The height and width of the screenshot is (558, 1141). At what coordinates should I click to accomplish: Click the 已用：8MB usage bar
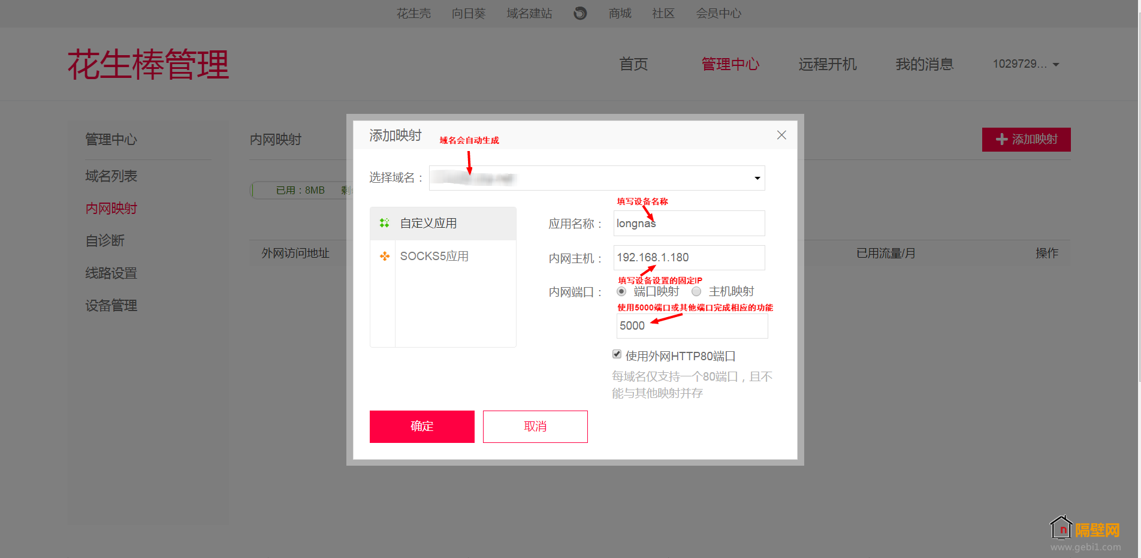300,190
